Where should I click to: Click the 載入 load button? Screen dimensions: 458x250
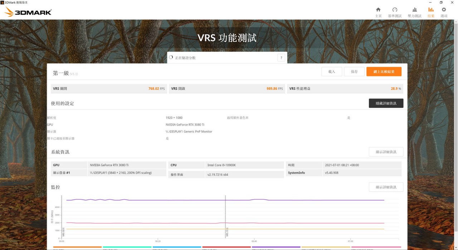[332, 72]
